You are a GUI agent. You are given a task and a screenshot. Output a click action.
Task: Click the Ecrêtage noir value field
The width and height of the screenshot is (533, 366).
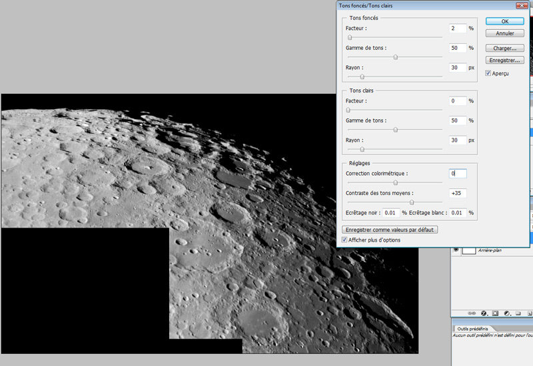[x=391, y=213]
